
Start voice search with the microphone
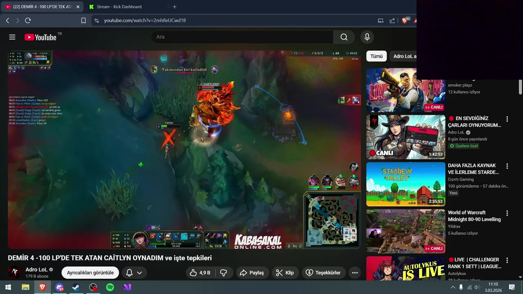pos(367,37)
